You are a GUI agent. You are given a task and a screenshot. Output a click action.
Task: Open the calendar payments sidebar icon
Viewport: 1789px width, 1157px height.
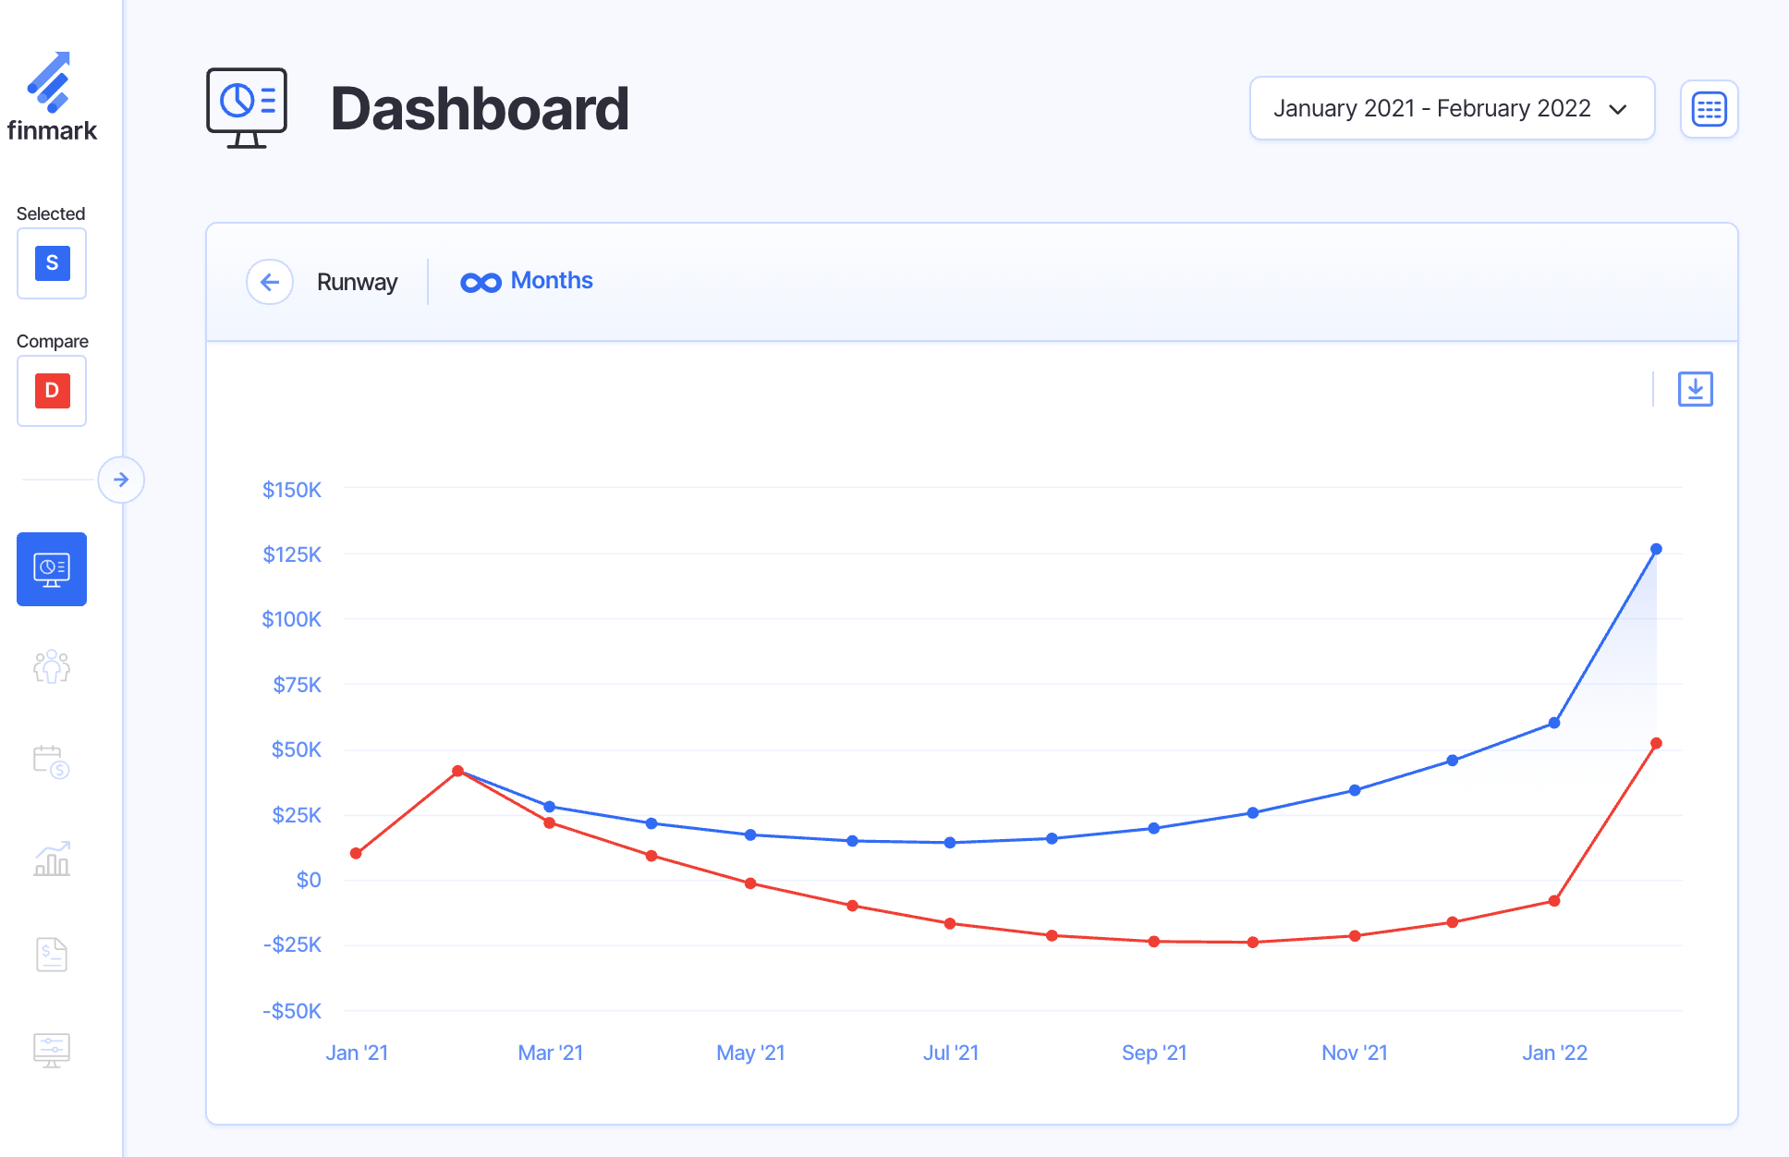pos(52,762)
